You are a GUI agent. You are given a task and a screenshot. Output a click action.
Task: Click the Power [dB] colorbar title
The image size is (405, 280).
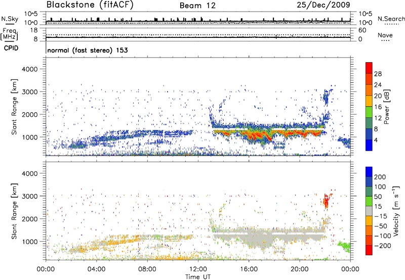coord(386,107)
